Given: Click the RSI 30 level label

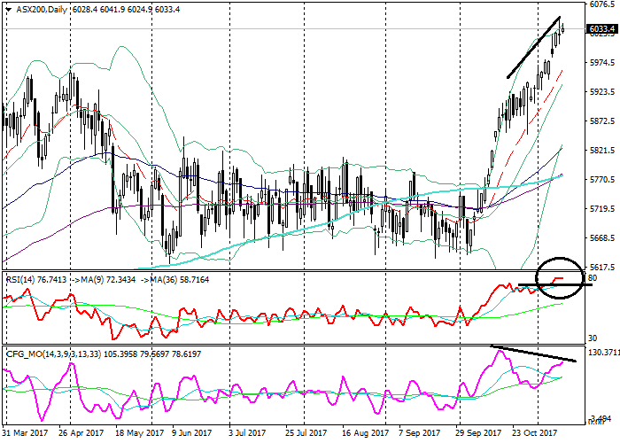Looking at the screenshot, I should [592, 338].
